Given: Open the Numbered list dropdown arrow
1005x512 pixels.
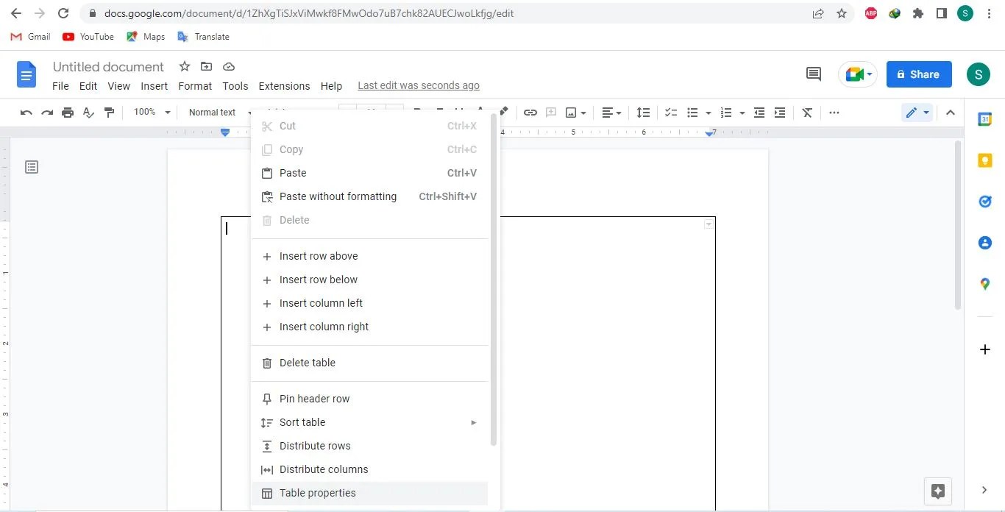Looking at the screenshot, I should (x=742, y=113).
